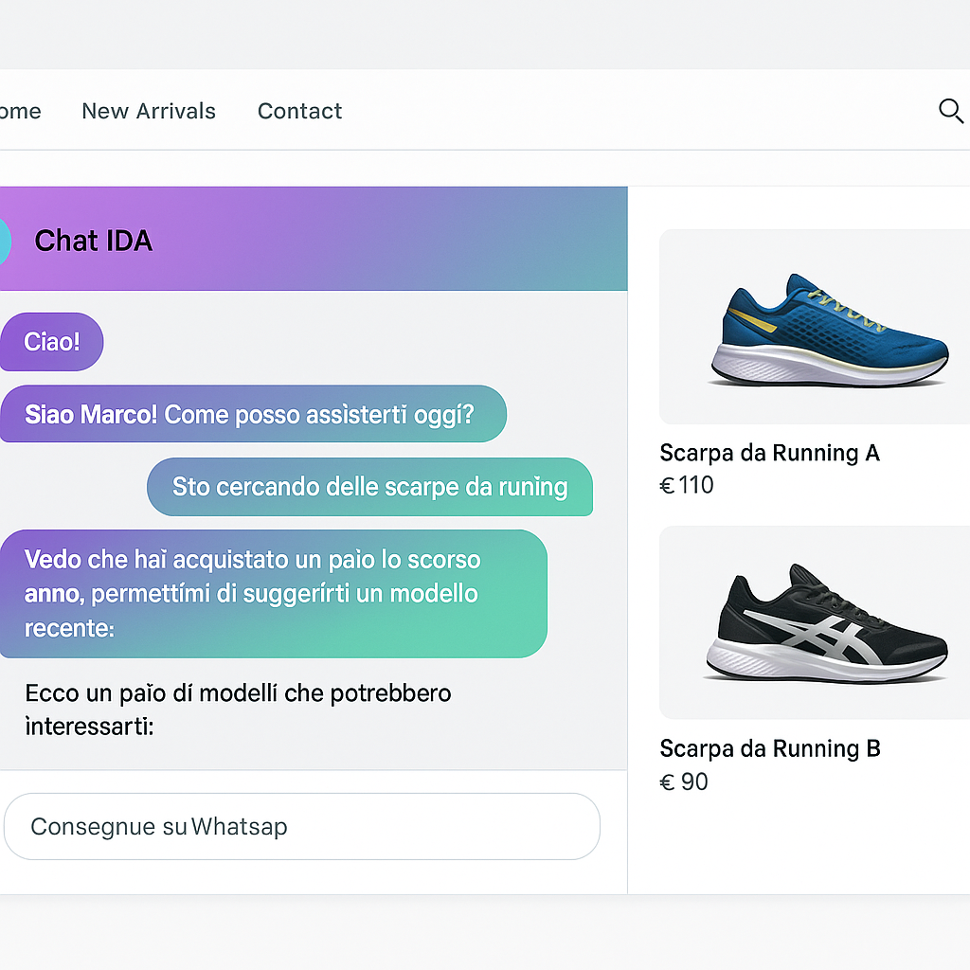Click the purchase suggestion chat bubble
This screenshot has width=970, height=970.
click(273, 593)
